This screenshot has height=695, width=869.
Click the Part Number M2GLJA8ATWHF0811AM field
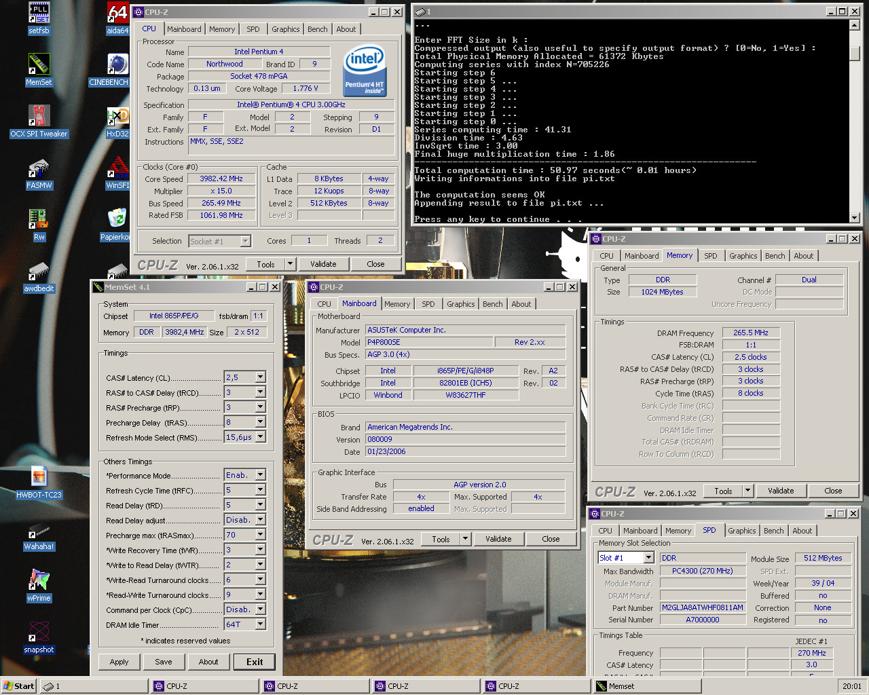point(702,607)
